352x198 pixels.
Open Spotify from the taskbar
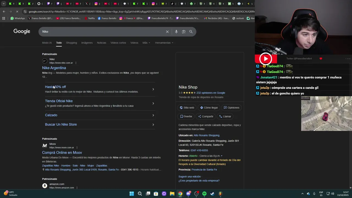pos(204,194)
